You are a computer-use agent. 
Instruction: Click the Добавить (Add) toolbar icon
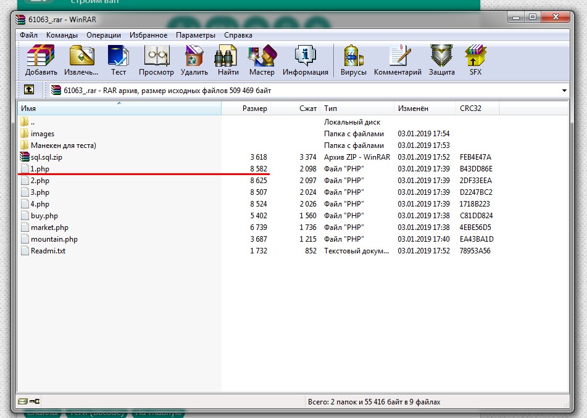point(41,60)
